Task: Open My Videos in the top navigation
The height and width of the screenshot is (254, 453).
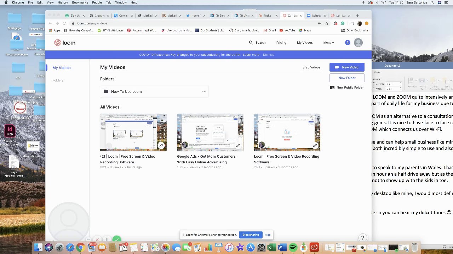Action: pos(305,43)
